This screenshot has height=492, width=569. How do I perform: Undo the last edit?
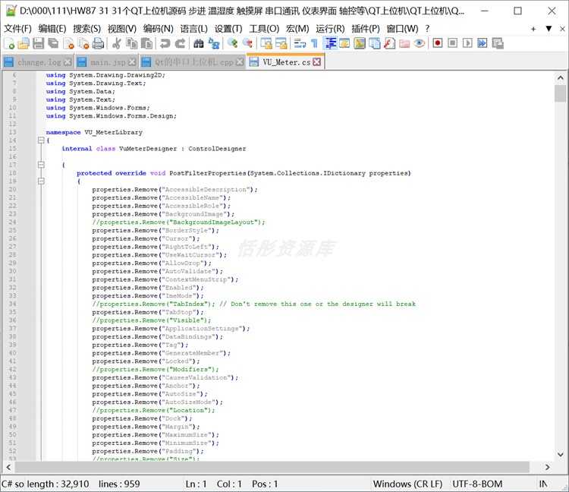tap(165, 43)
